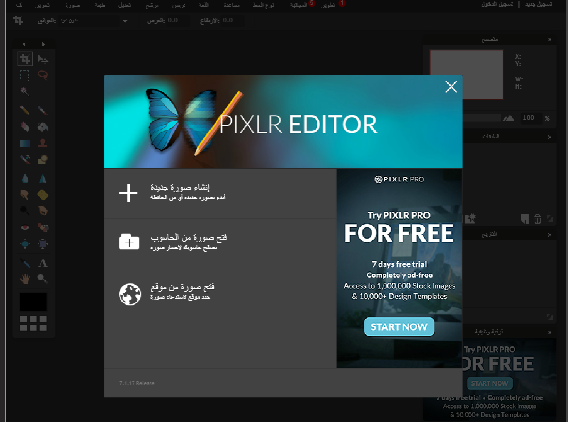Expand toolbox using the right arrow
Screen dimensions: 568x422
pyautogui.click(x=43, y=44)
